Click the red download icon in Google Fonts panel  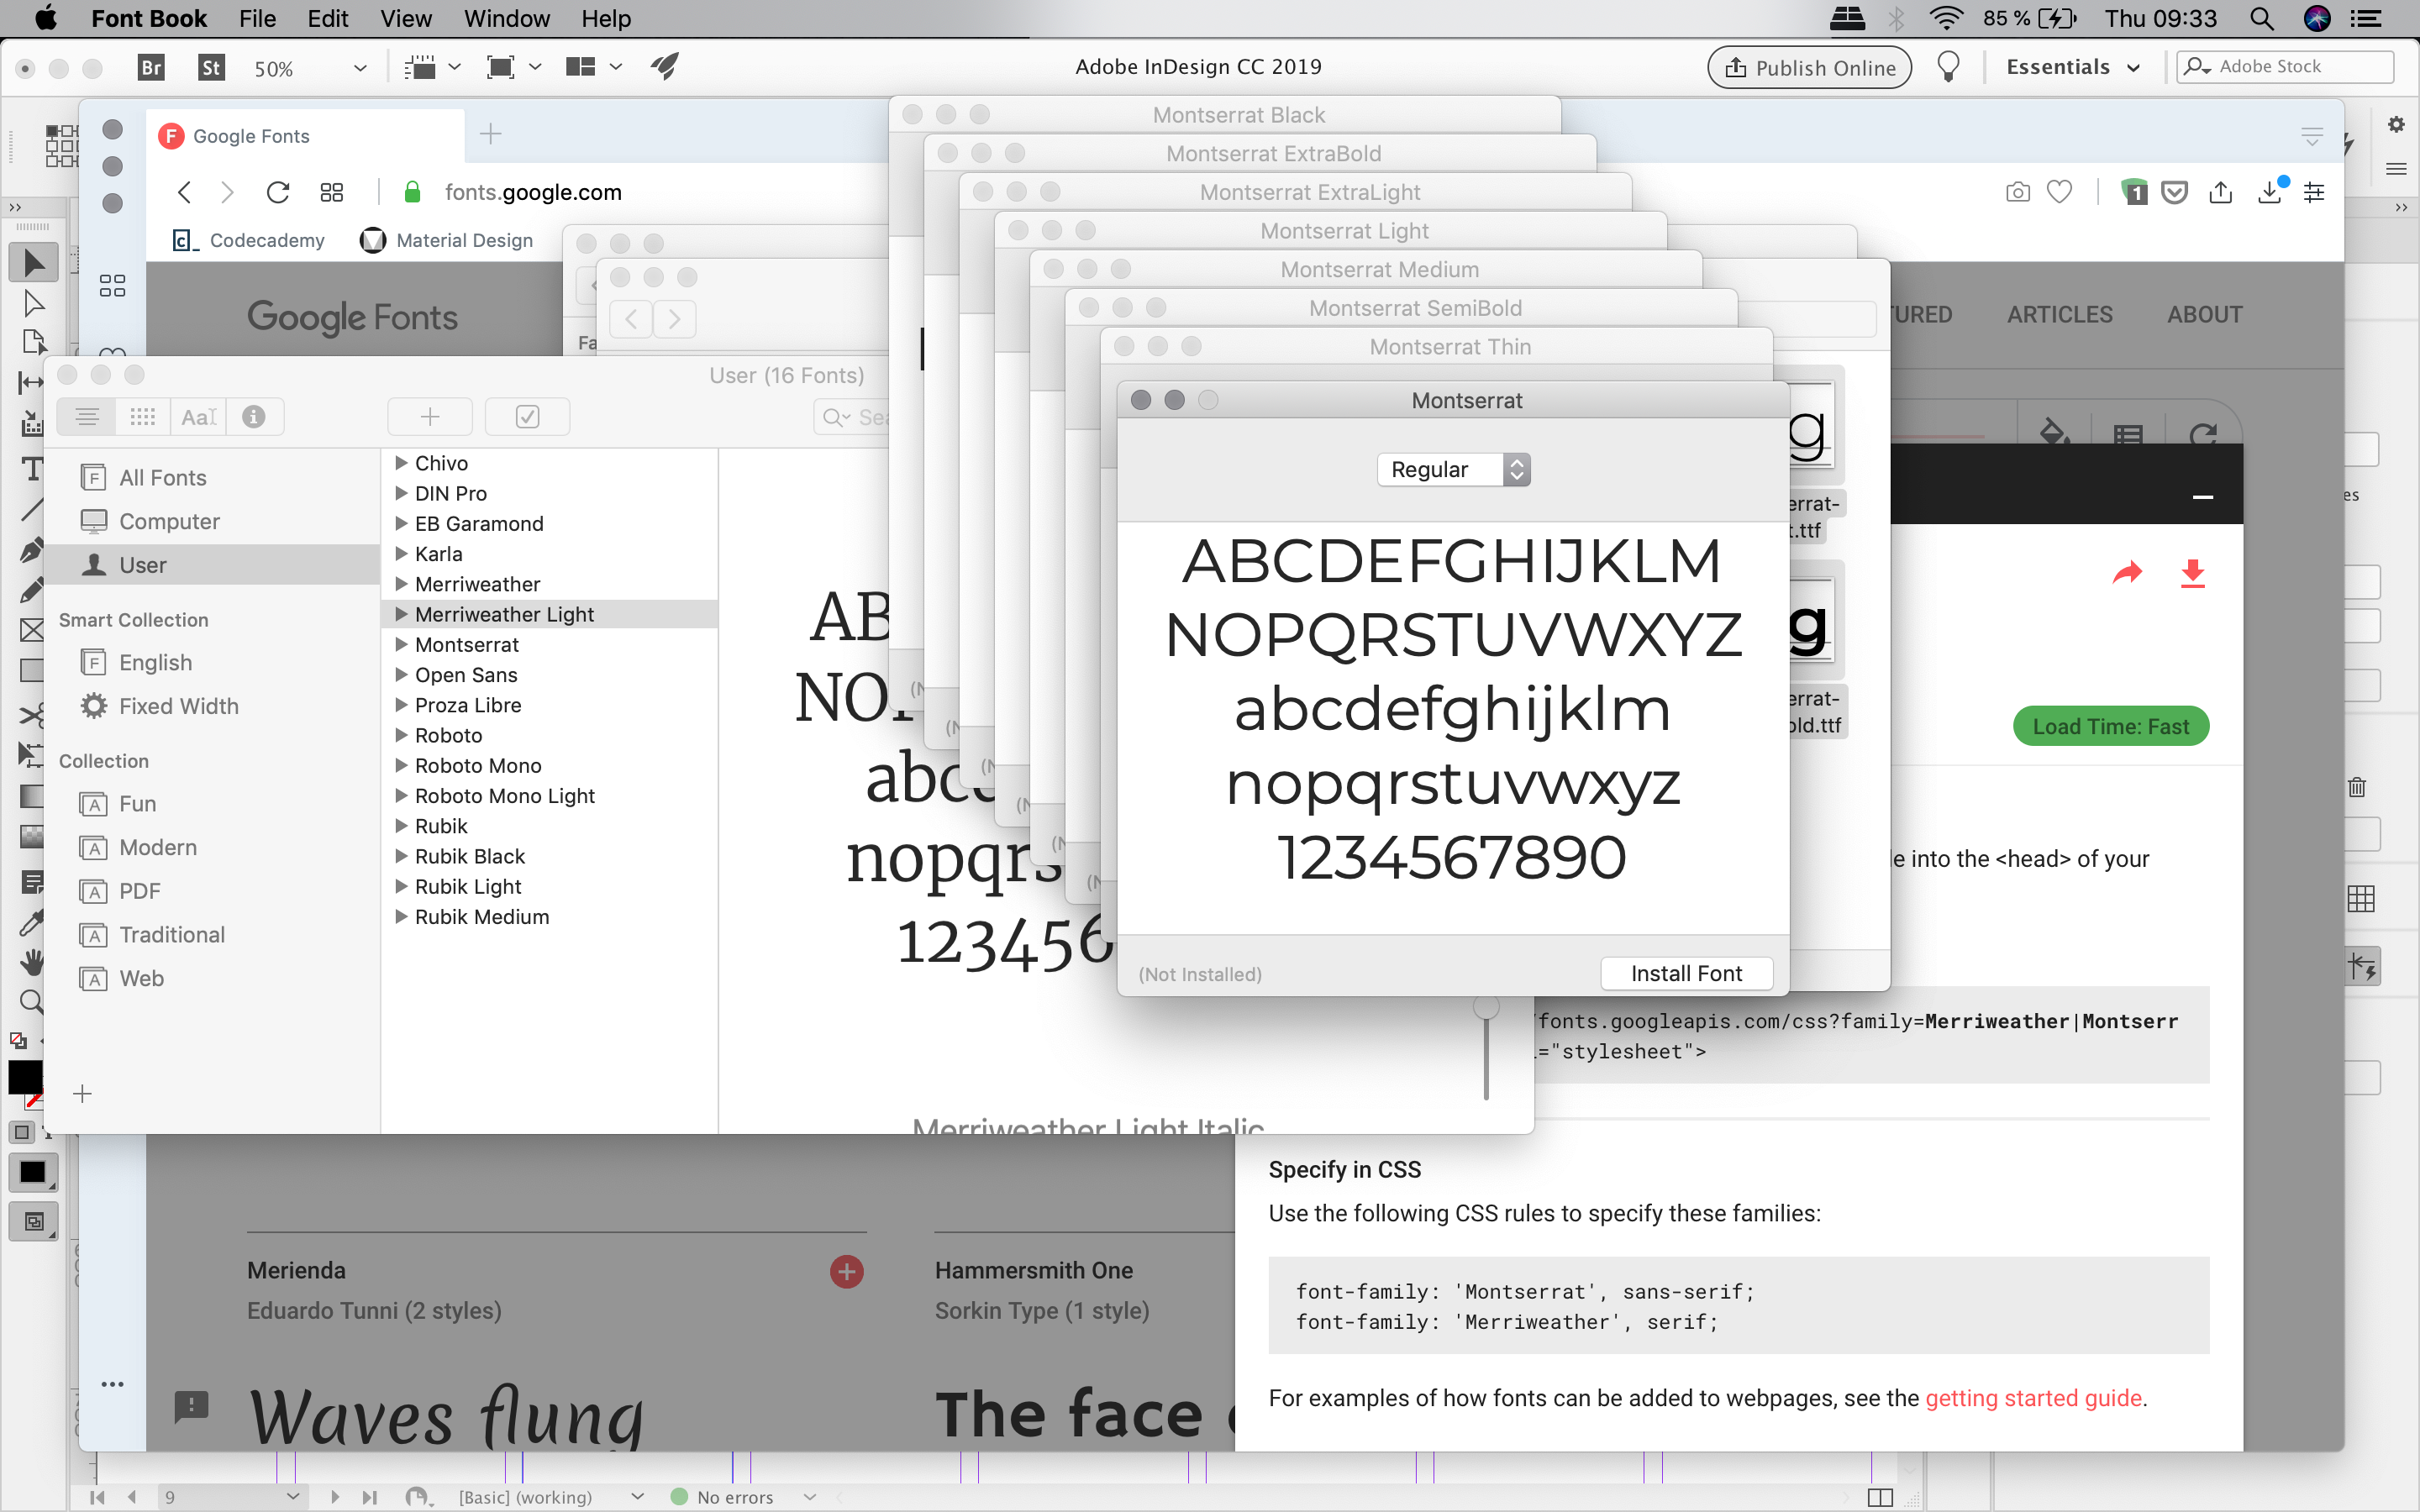pos(2192,573)
